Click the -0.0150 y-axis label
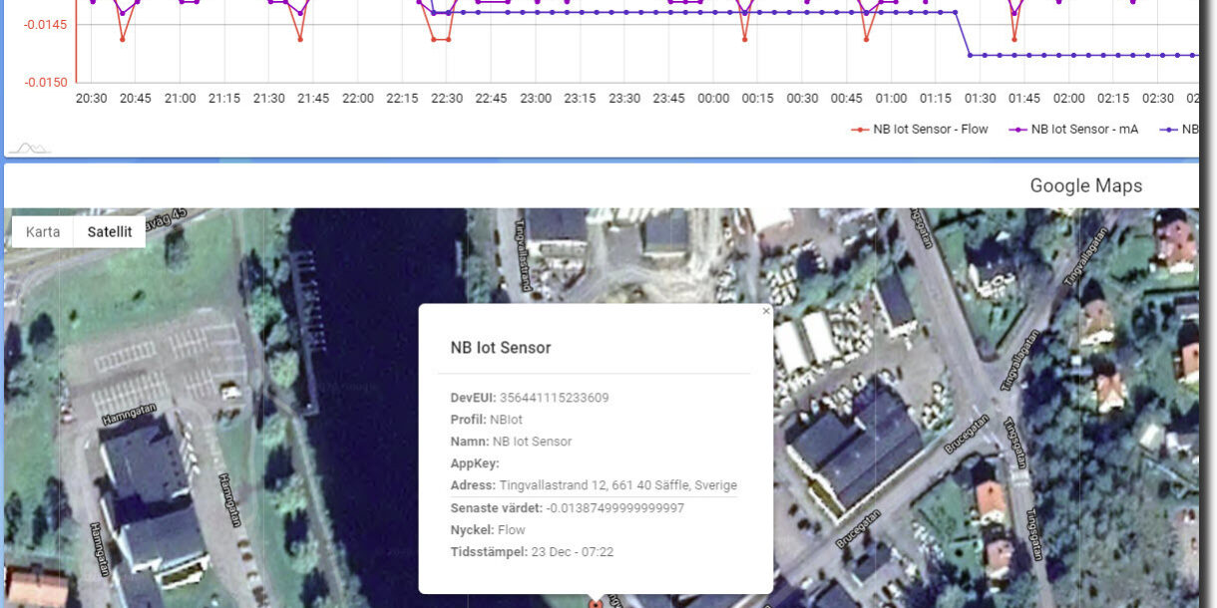 pyautogui.click(x=45, y=82)
